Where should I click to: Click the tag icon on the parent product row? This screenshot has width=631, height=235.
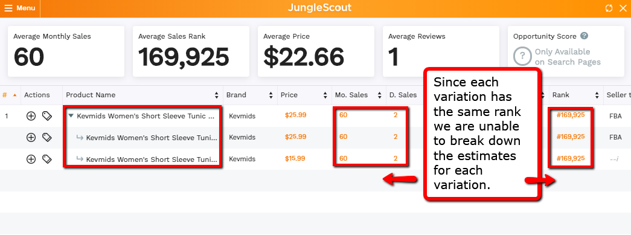[47, 117]
